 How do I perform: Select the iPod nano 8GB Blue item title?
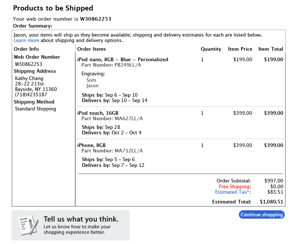[123, 59]
